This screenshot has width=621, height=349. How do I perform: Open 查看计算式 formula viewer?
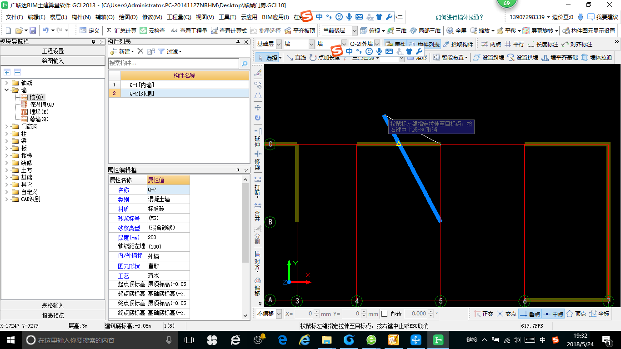(229, 30)
